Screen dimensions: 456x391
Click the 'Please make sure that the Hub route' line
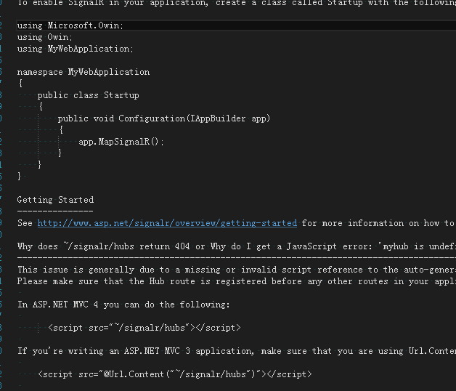coord(237,281)
